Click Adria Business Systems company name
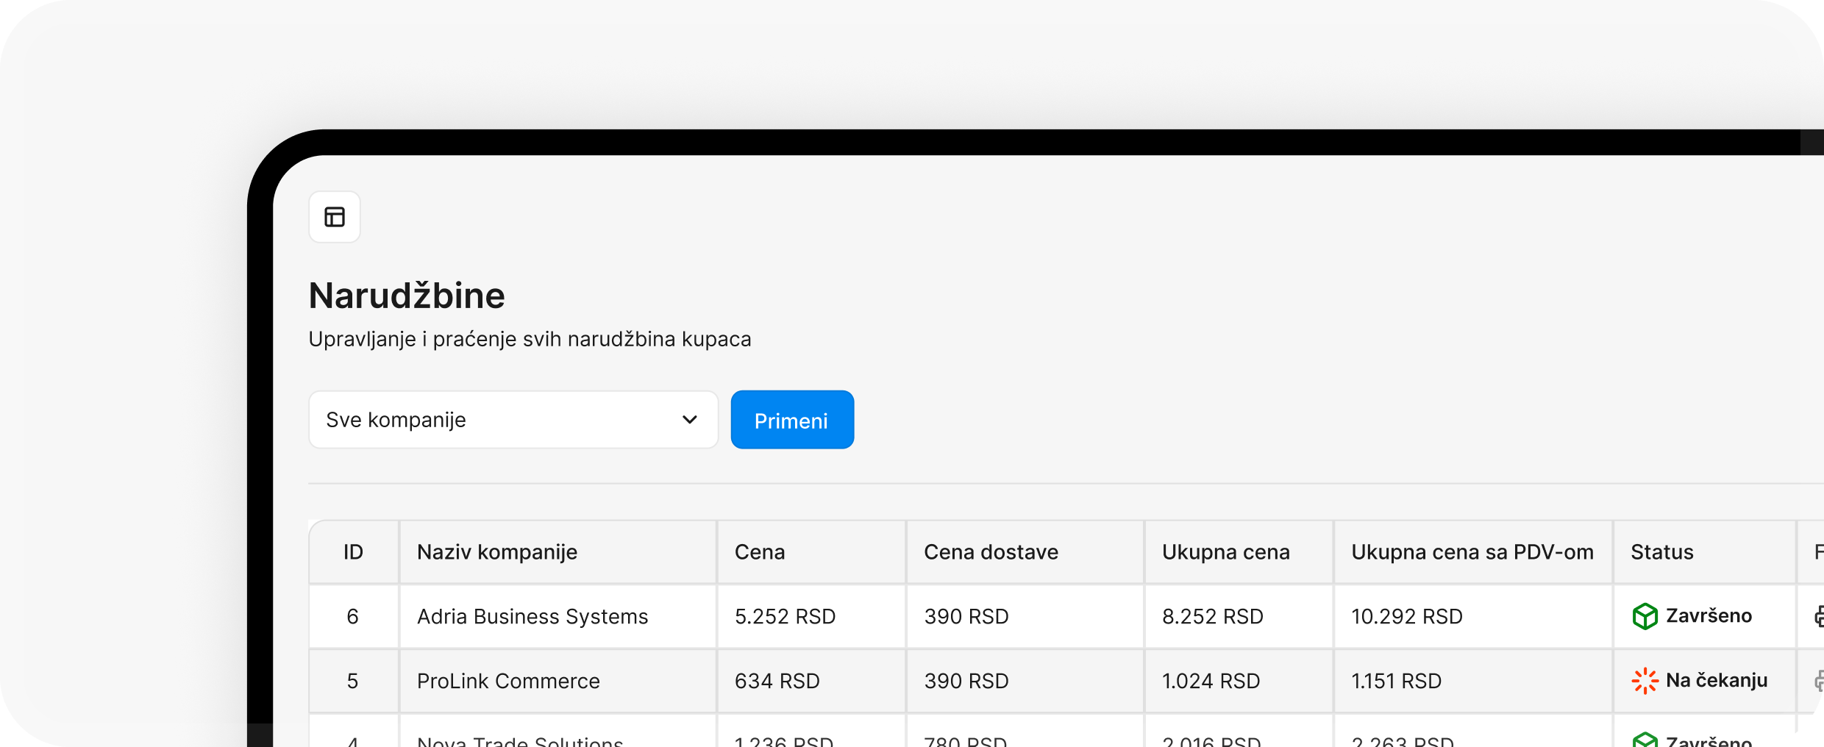Image resolution: width=1824 pixels, height=747 pixels. pos(532,616)
